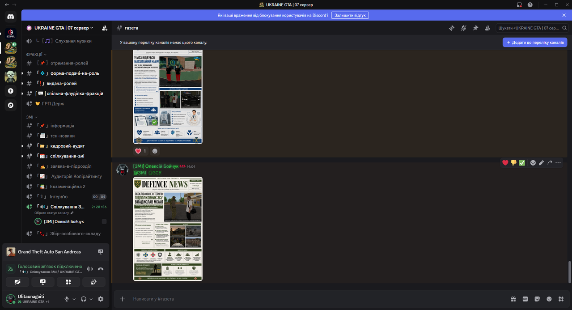The image size is (572, 310).
Task: Join Збір-особового-складу voice channel
Action: 66,234
